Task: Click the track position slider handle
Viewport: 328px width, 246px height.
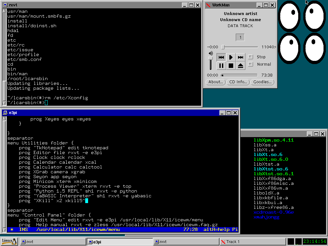Action: [x=223, y=47]
